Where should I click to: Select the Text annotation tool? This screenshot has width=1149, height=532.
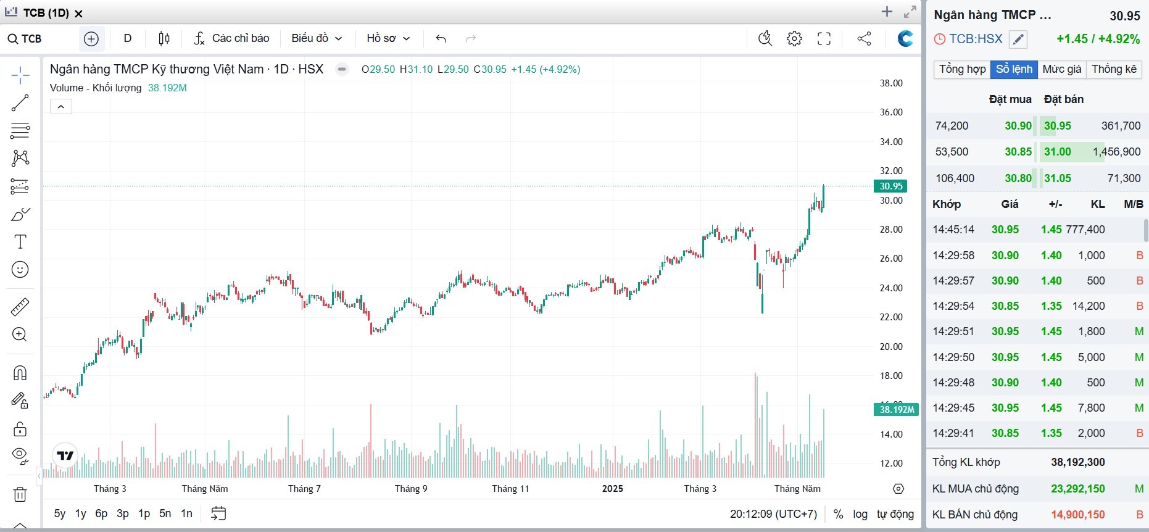pos(20,242)
